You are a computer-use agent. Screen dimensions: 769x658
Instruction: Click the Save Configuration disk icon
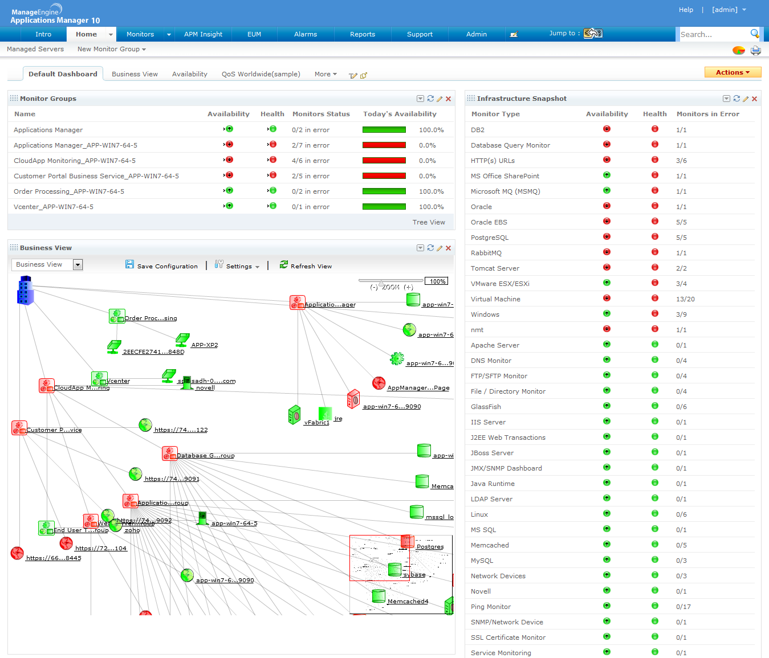point(129,264)
